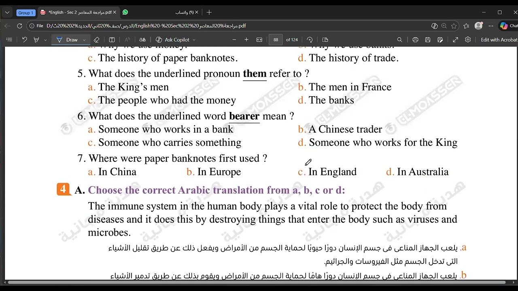Click answer 'The men in France'
The image size is (518, 291).
350,87
